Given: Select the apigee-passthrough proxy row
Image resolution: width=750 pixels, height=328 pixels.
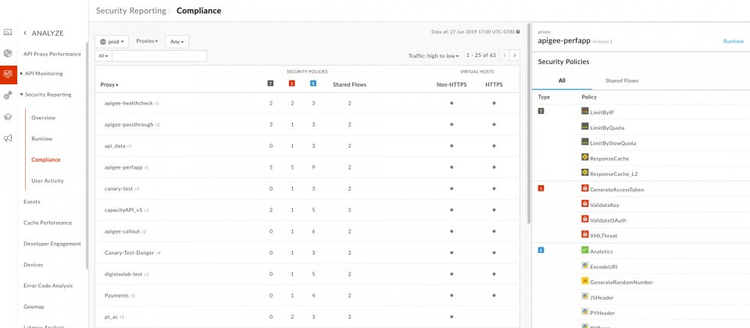Looking at the screenshot, I should pyautogui.click(x=307, y=124).
